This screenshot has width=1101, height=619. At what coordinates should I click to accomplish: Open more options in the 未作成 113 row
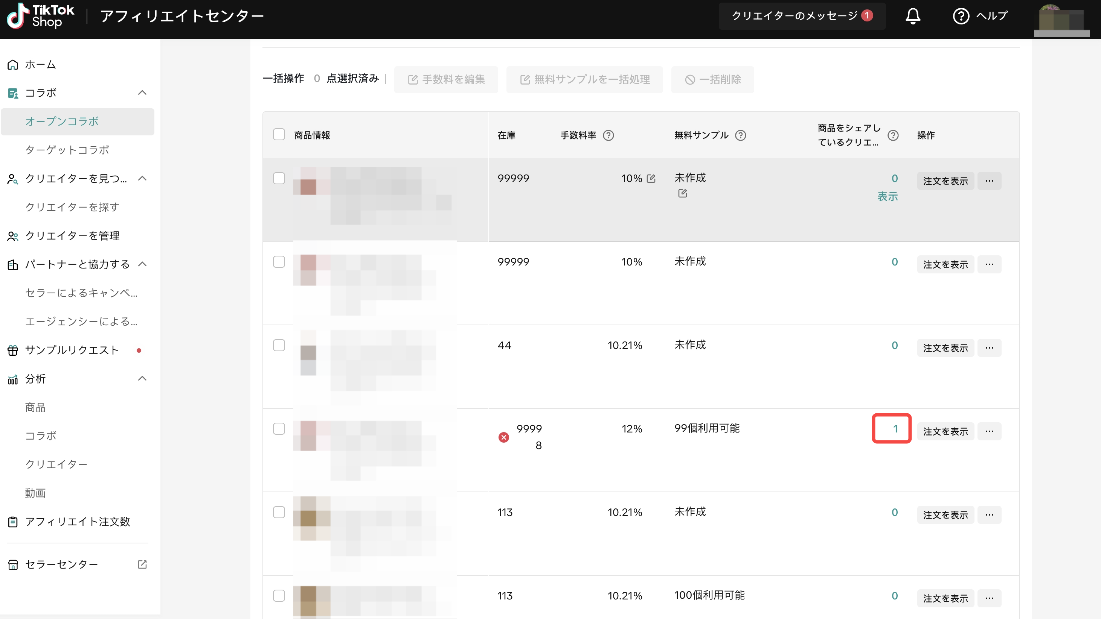pos(989,515)
